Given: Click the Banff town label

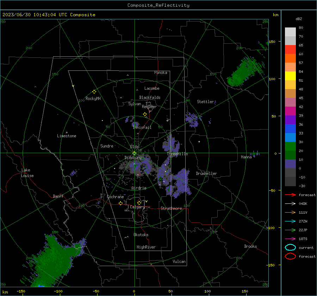Looking at the screenshot, I should point(58,196).
